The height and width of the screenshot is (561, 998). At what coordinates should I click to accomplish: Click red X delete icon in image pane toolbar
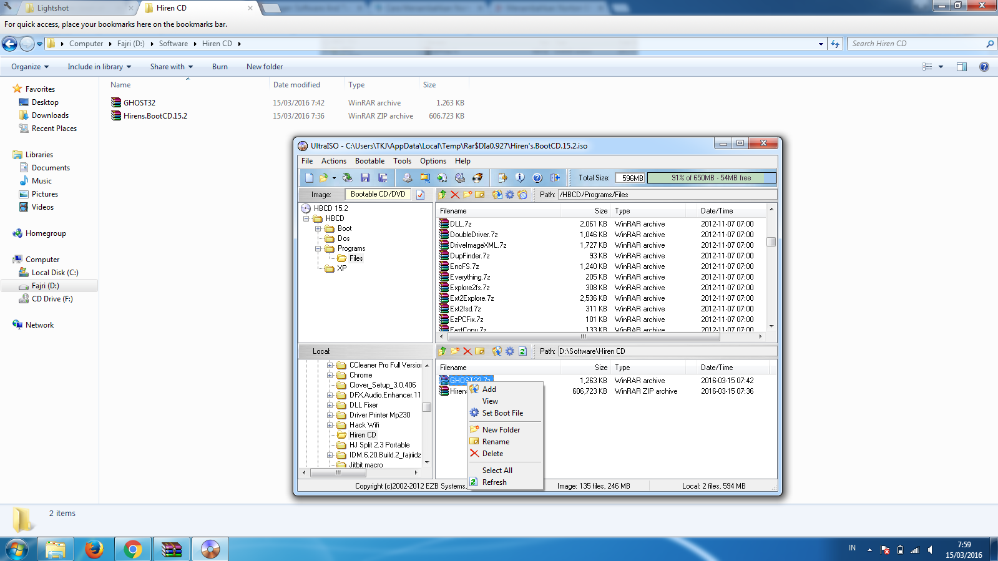click(x=455, y=195)
